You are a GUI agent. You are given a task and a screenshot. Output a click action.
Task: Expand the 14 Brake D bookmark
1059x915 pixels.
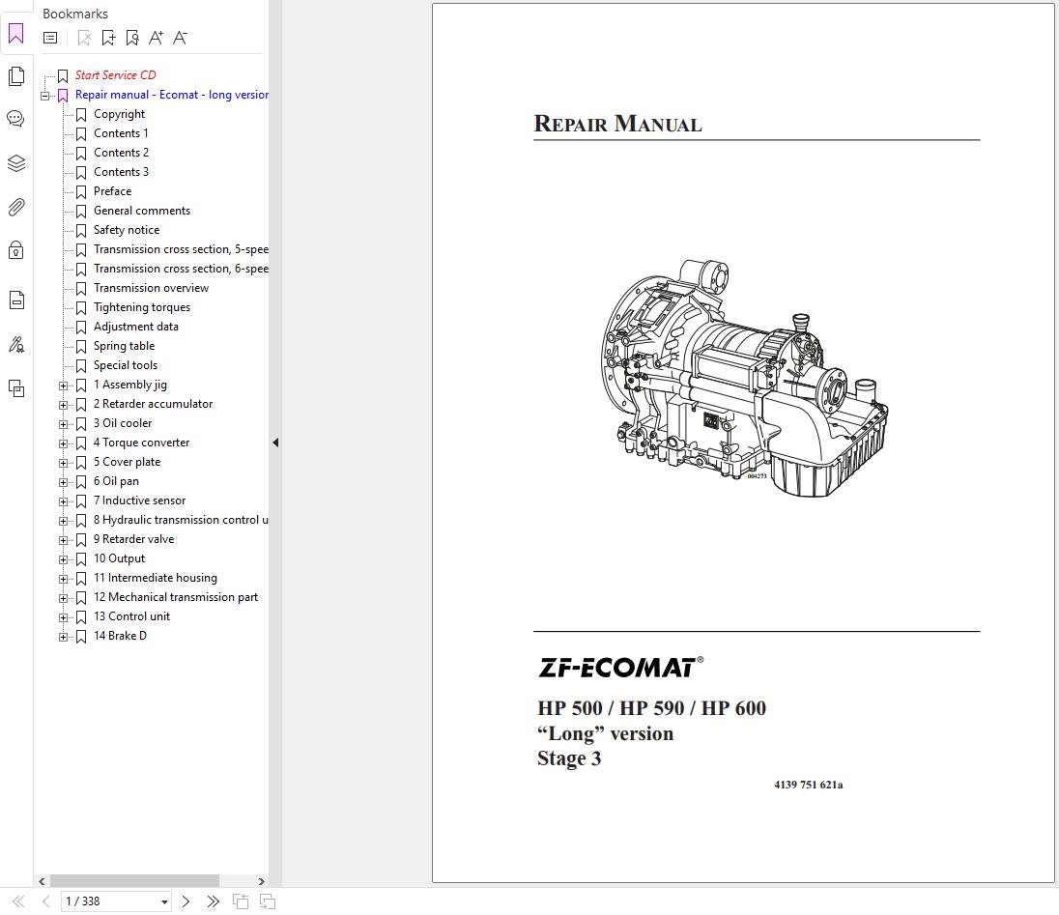[63, 638]
